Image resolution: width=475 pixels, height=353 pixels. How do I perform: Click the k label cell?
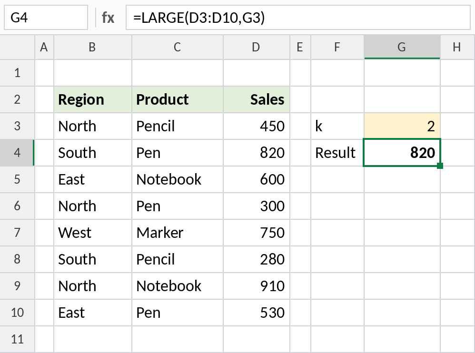337,126
